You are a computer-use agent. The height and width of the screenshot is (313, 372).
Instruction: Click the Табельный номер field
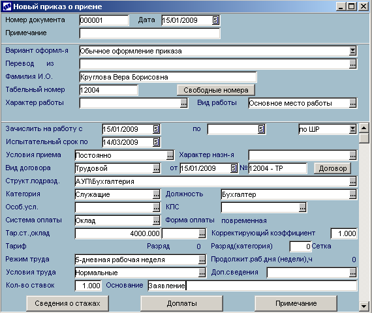point(108,90)
